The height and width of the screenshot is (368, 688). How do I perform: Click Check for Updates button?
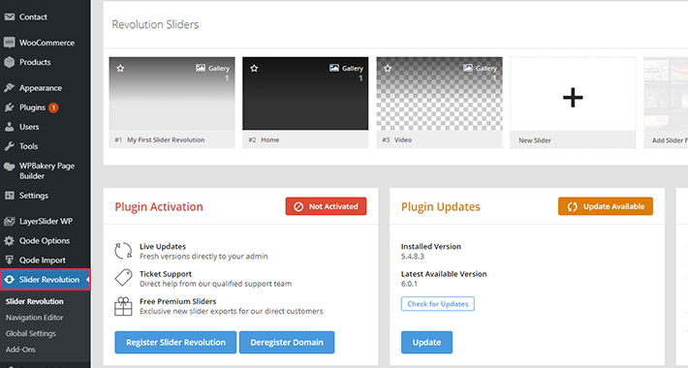tap(437, 303)
